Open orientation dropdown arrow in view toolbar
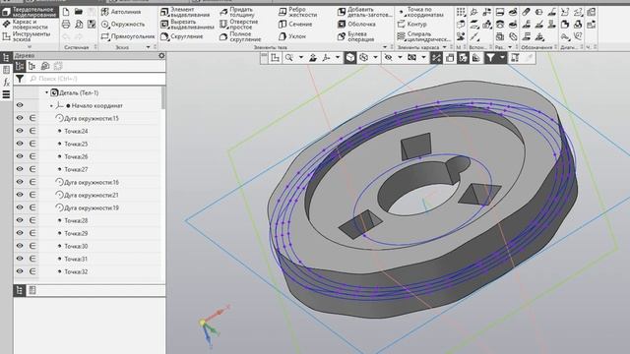The height and width of the screenshot is (354, 630). [x=338, y=58]
